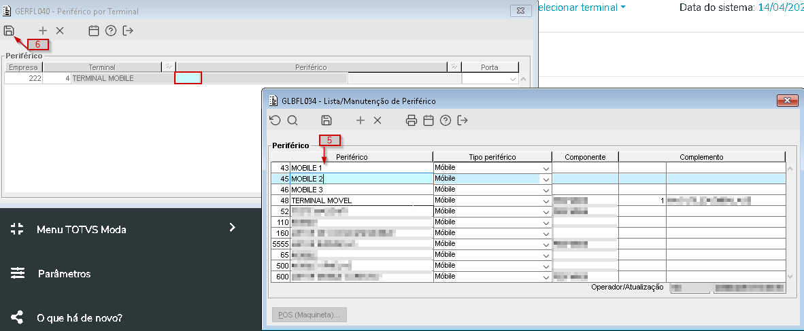This screenshot has width=804, height=331.
Task: Delete record in GERFL040 toolbar
Action: (60, 31)
